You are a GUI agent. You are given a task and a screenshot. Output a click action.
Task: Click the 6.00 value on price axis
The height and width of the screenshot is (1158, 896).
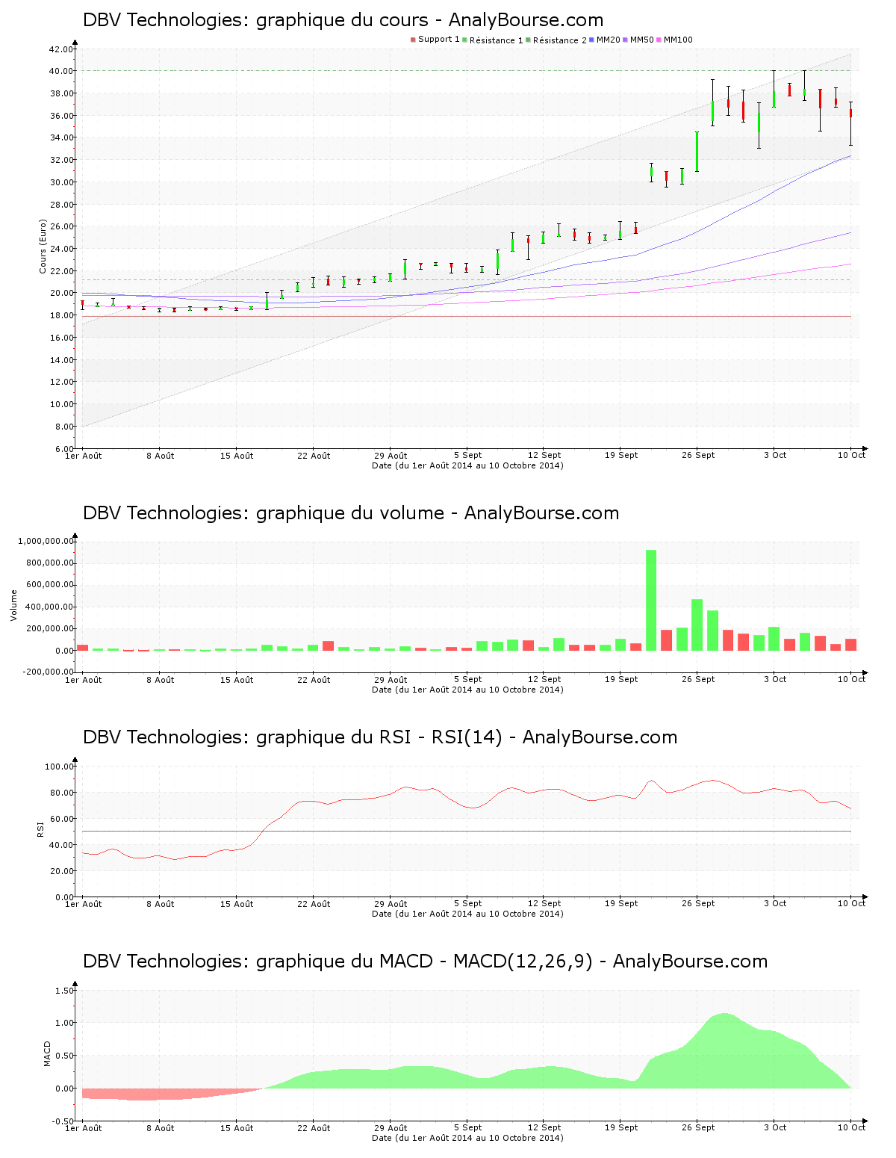64,449
